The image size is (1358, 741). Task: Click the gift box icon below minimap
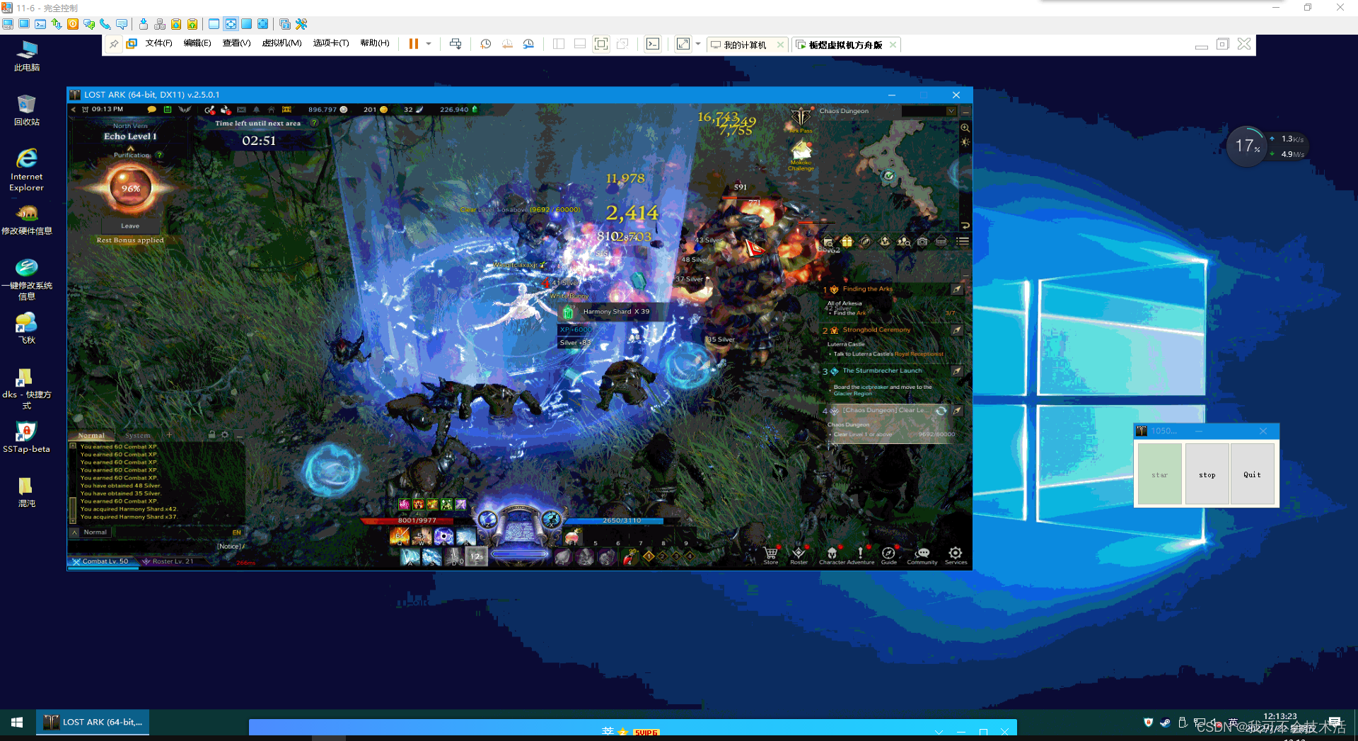coord(847,242)
